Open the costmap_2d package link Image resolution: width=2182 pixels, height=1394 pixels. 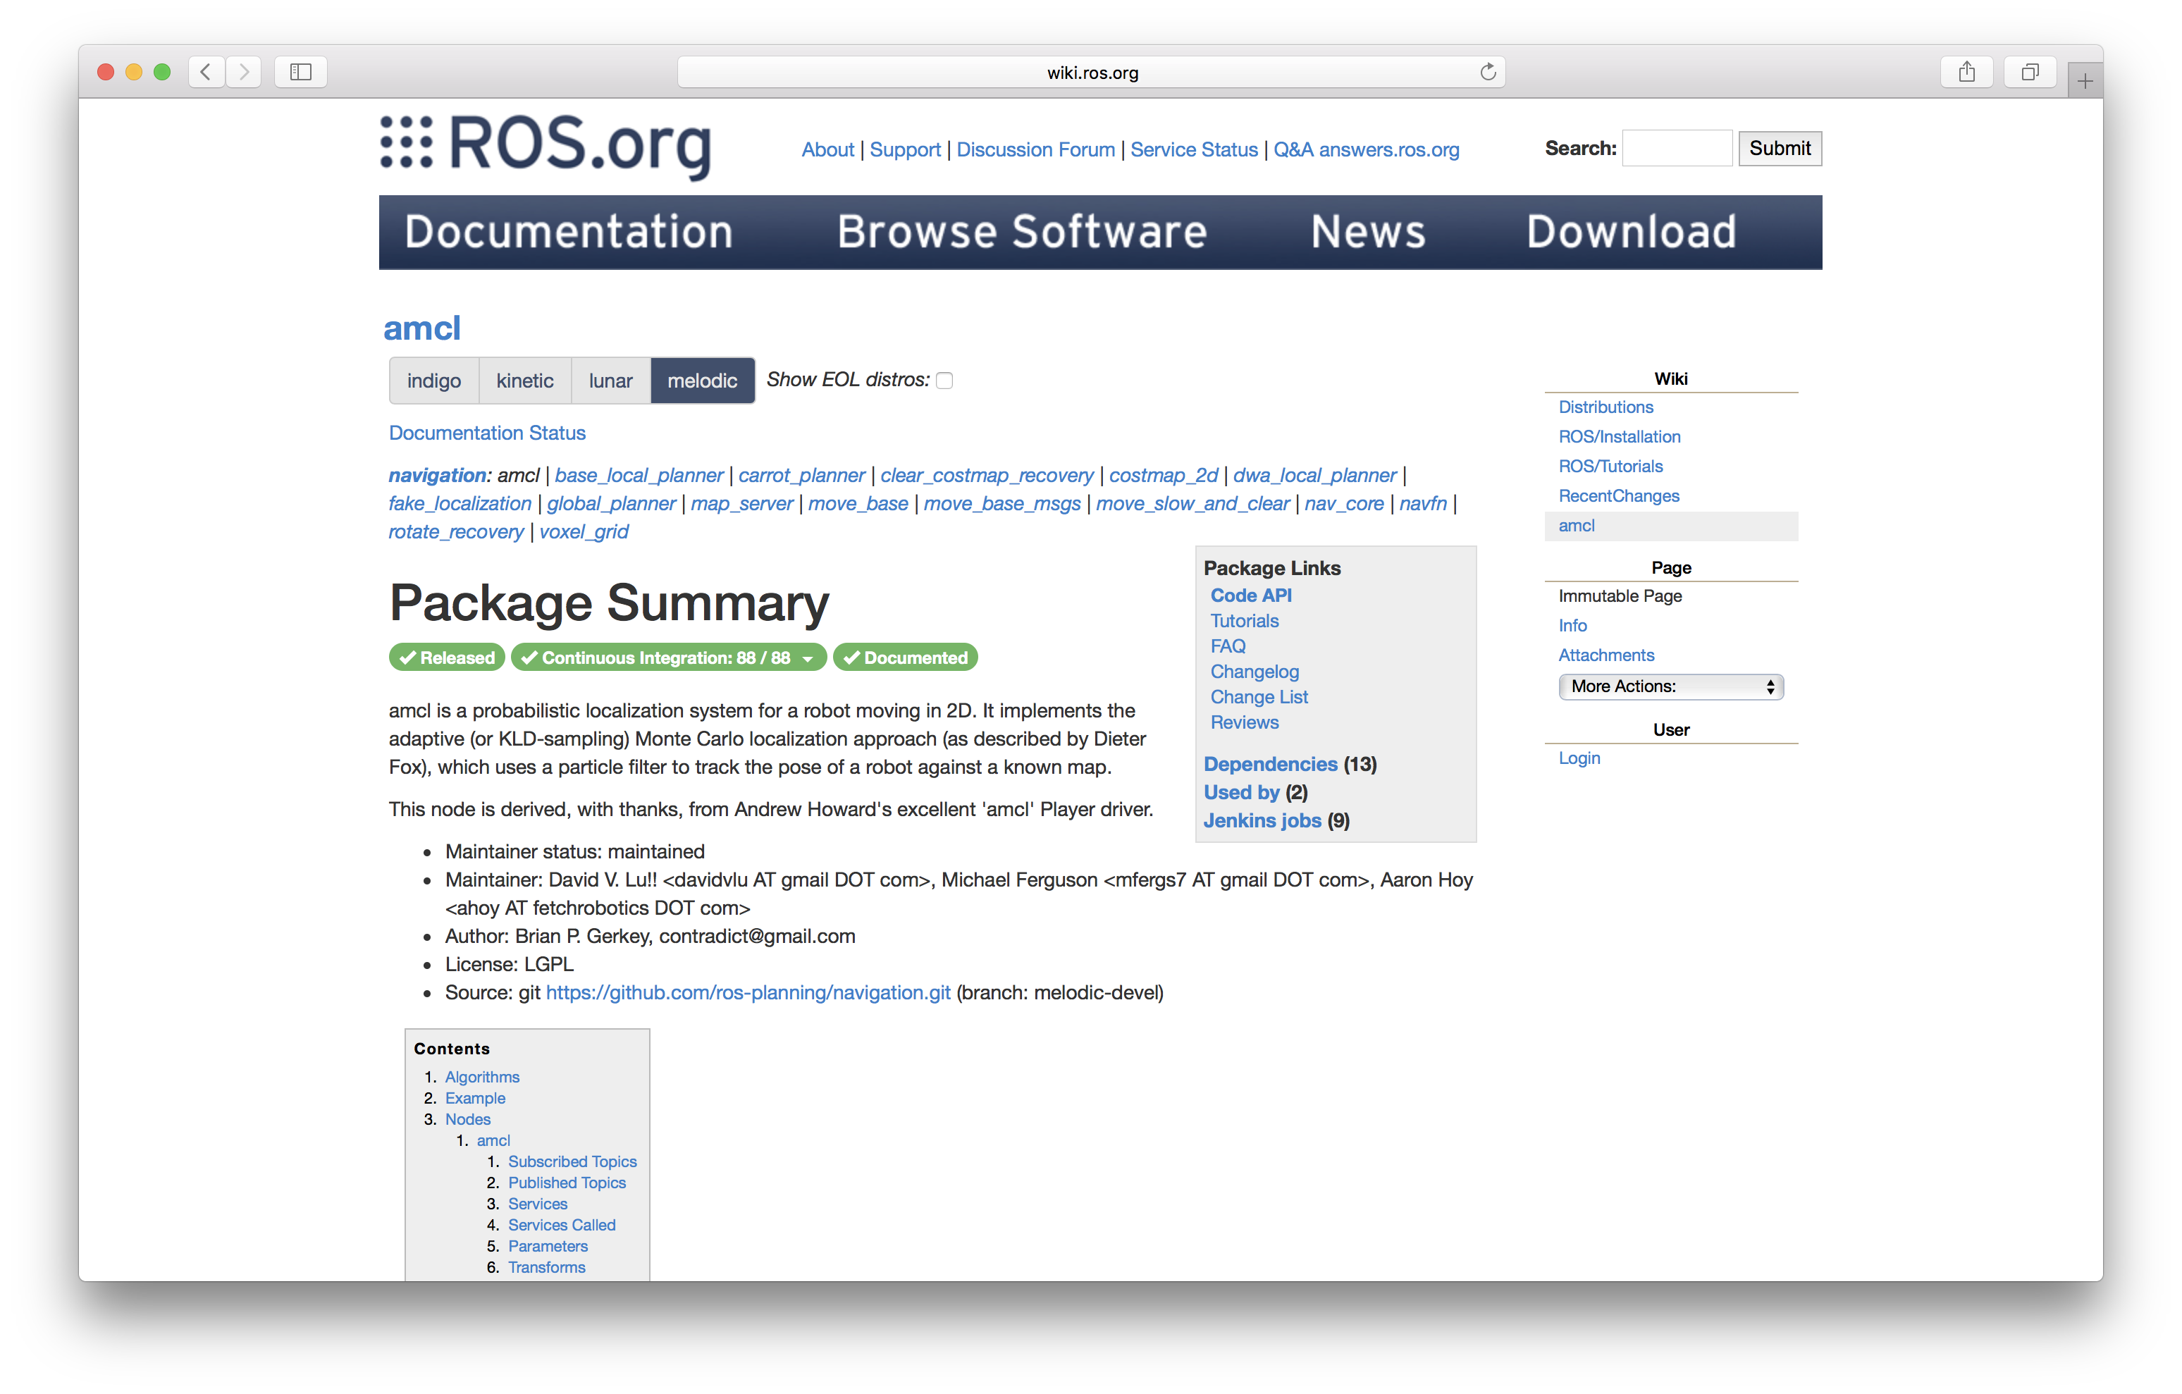point(1164,475)
